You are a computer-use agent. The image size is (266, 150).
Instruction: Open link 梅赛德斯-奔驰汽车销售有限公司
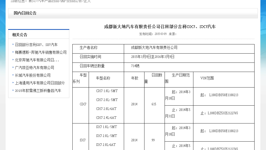(41, 52)
